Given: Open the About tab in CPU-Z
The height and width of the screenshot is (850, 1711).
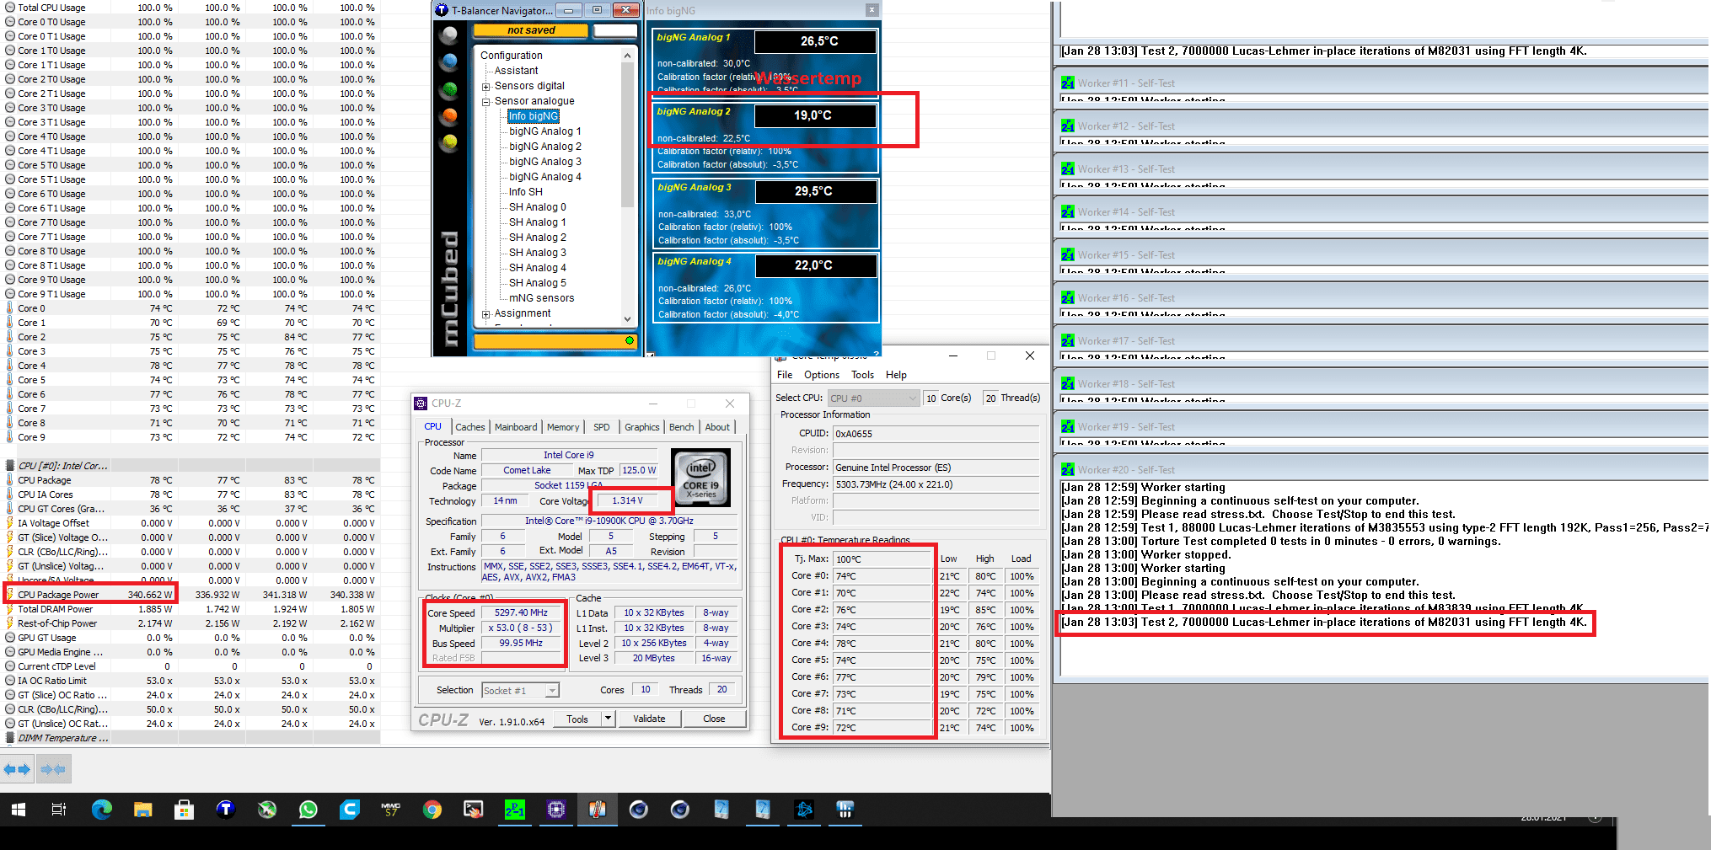Looking at the screenshot, I should (x=717, y=427).
